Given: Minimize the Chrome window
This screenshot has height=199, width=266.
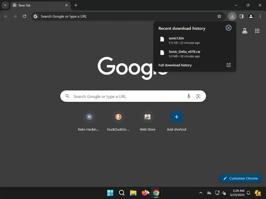Looking at the screenshot, I should pyautogui.click(x=236, y=5).
